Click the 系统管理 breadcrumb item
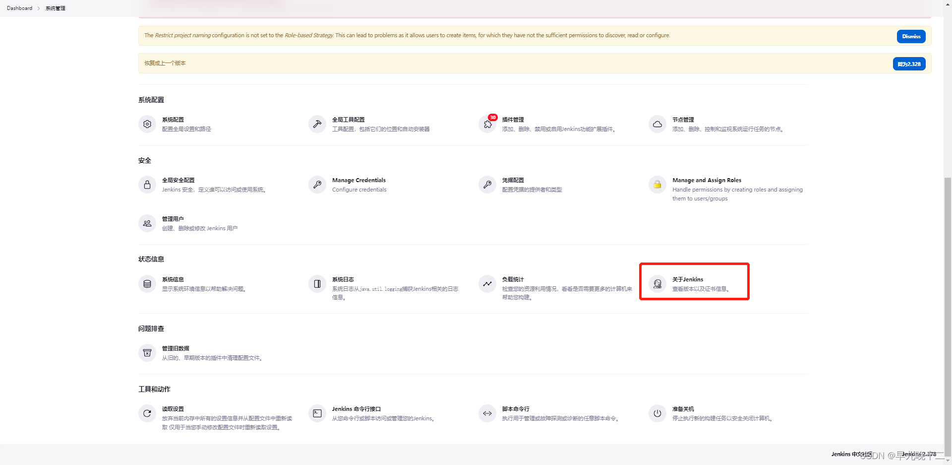The image size is (952, 465). coord(56,8)
